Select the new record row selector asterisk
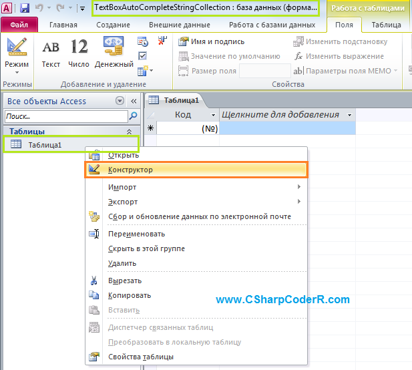The image size is (412, 370). pos(150,128)
